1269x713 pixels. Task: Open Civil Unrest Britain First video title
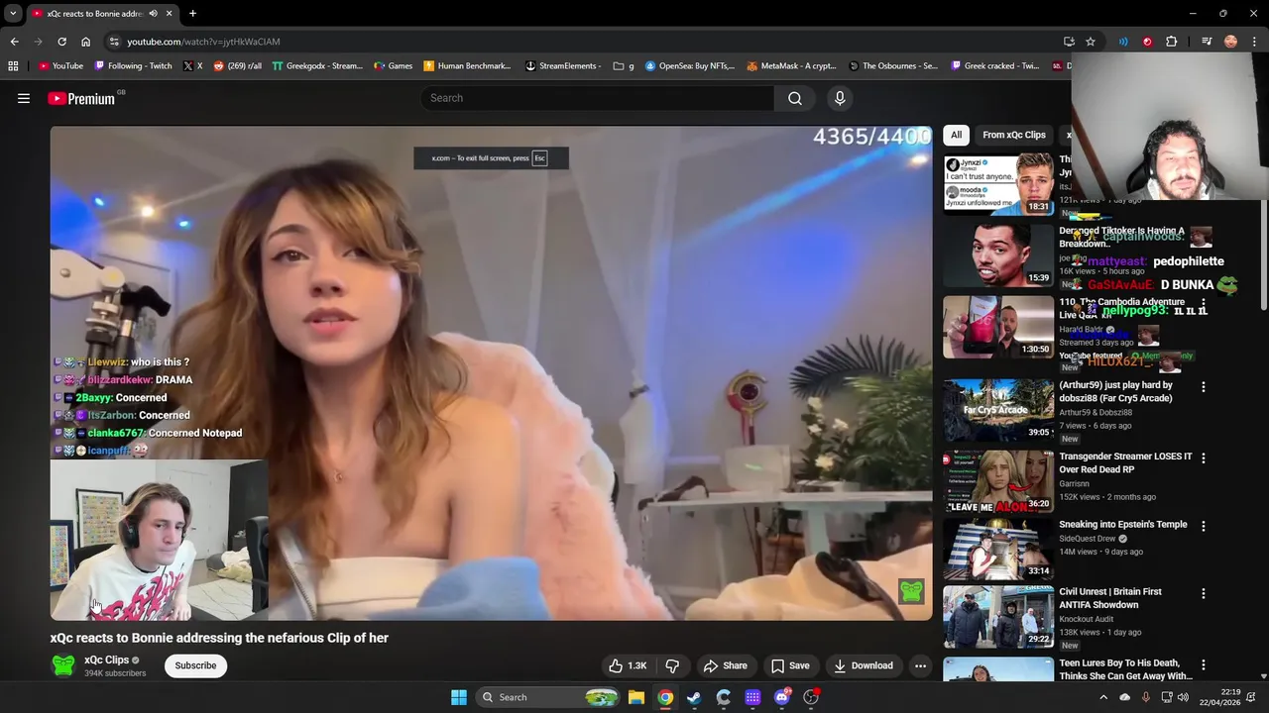tap(1110, 598)
